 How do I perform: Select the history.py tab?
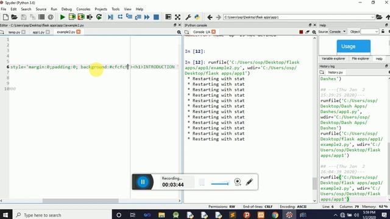tap(335, 72)
